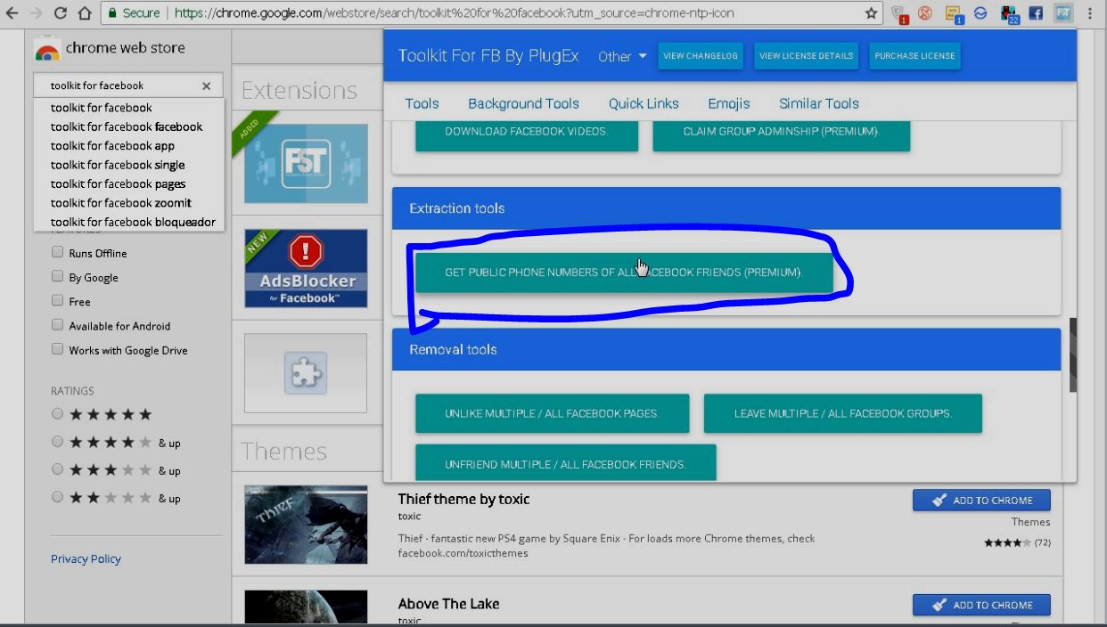
Task: Click the Chrome Web Store logo
Action: click(47, 50)
